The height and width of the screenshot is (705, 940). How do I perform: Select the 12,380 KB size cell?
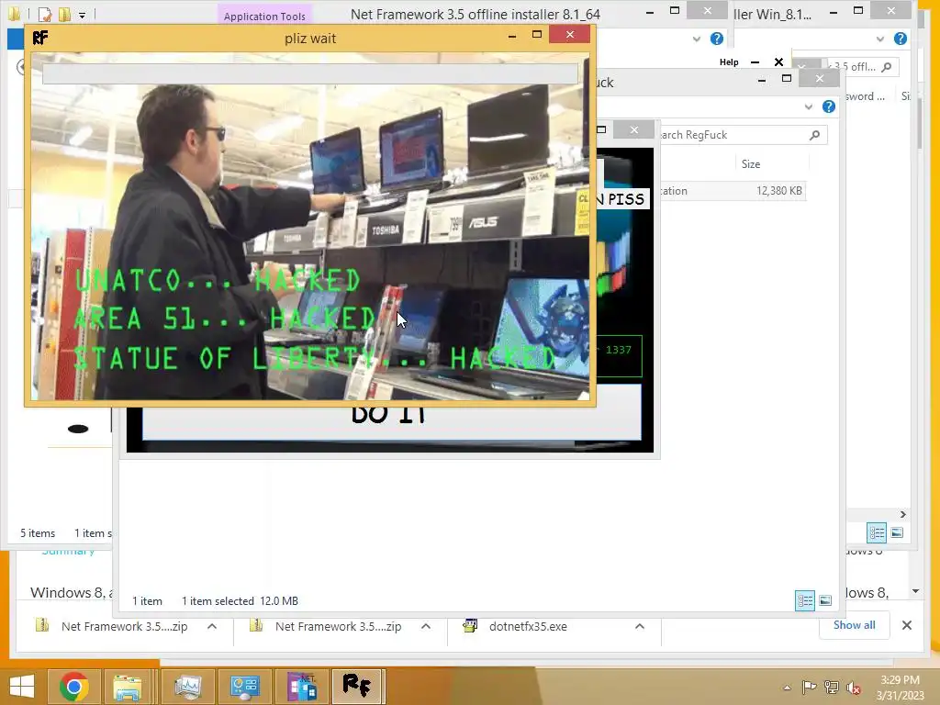[x=778, y=191]
